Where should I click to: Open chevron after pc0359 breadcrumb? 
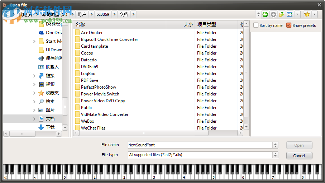(x=114, y=14)
